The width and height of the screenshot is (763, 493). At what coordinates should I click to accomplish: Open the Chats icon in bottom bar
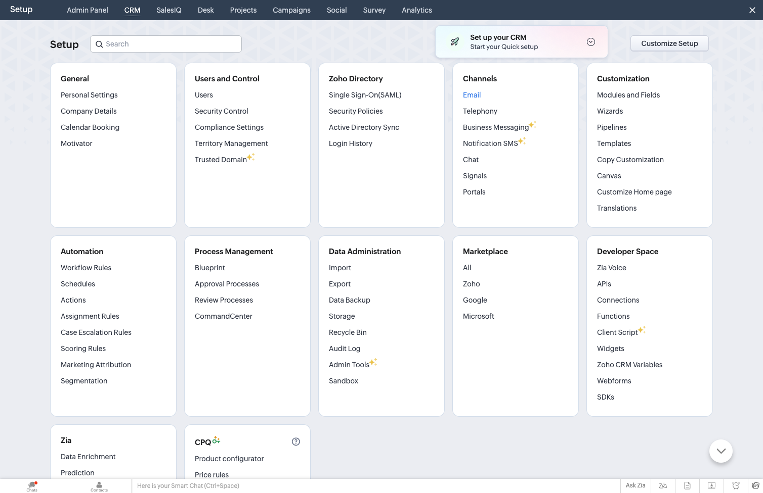(x=32, y=486)
